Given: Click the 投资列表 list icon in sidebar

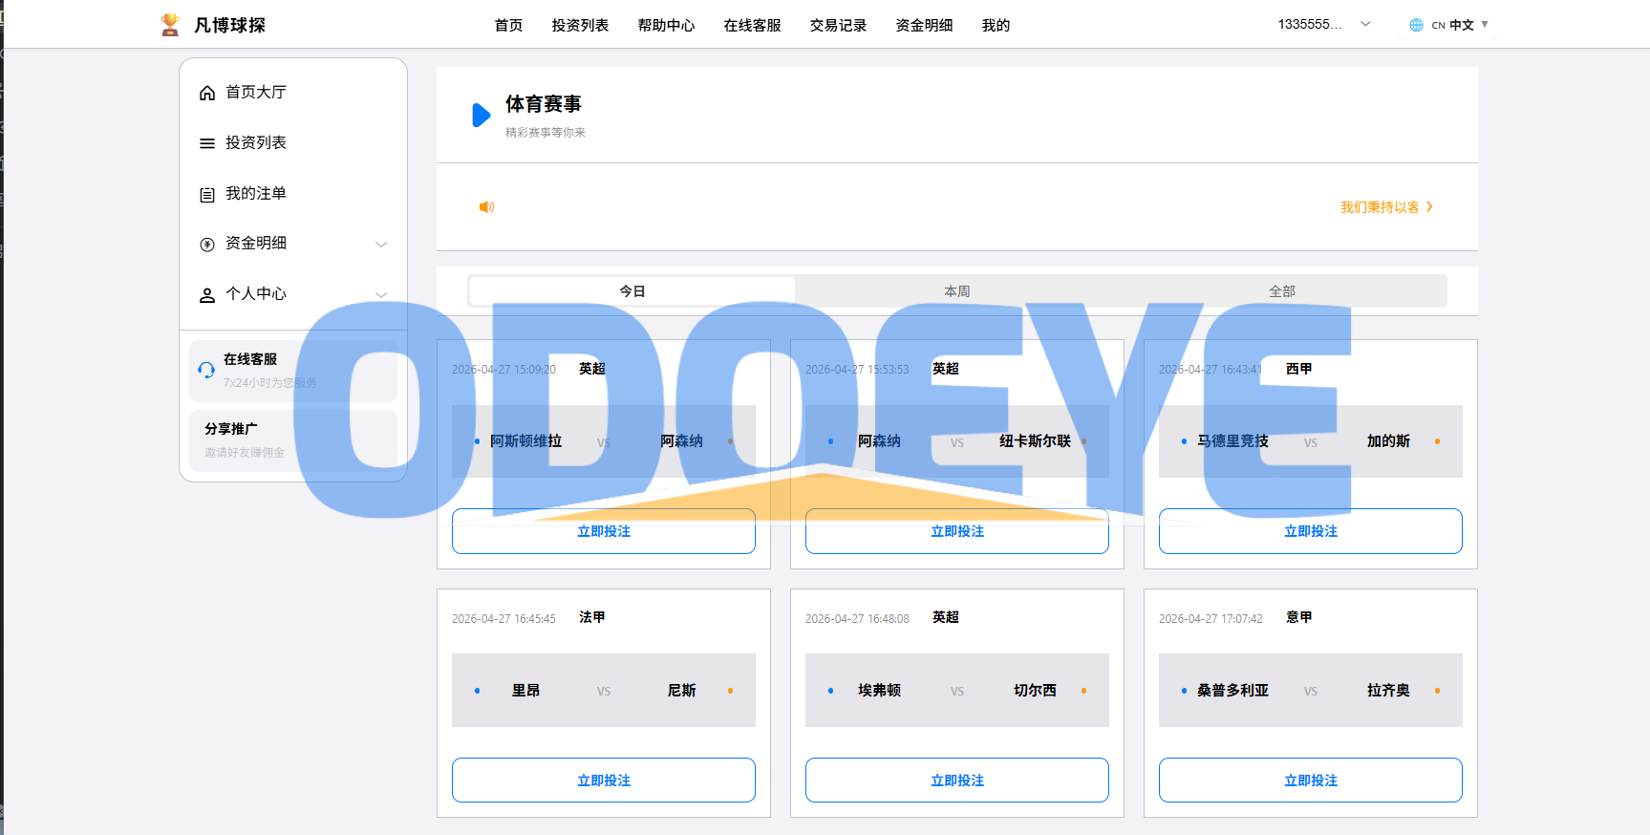Looking at the screenshot, I should click(207, 143).
